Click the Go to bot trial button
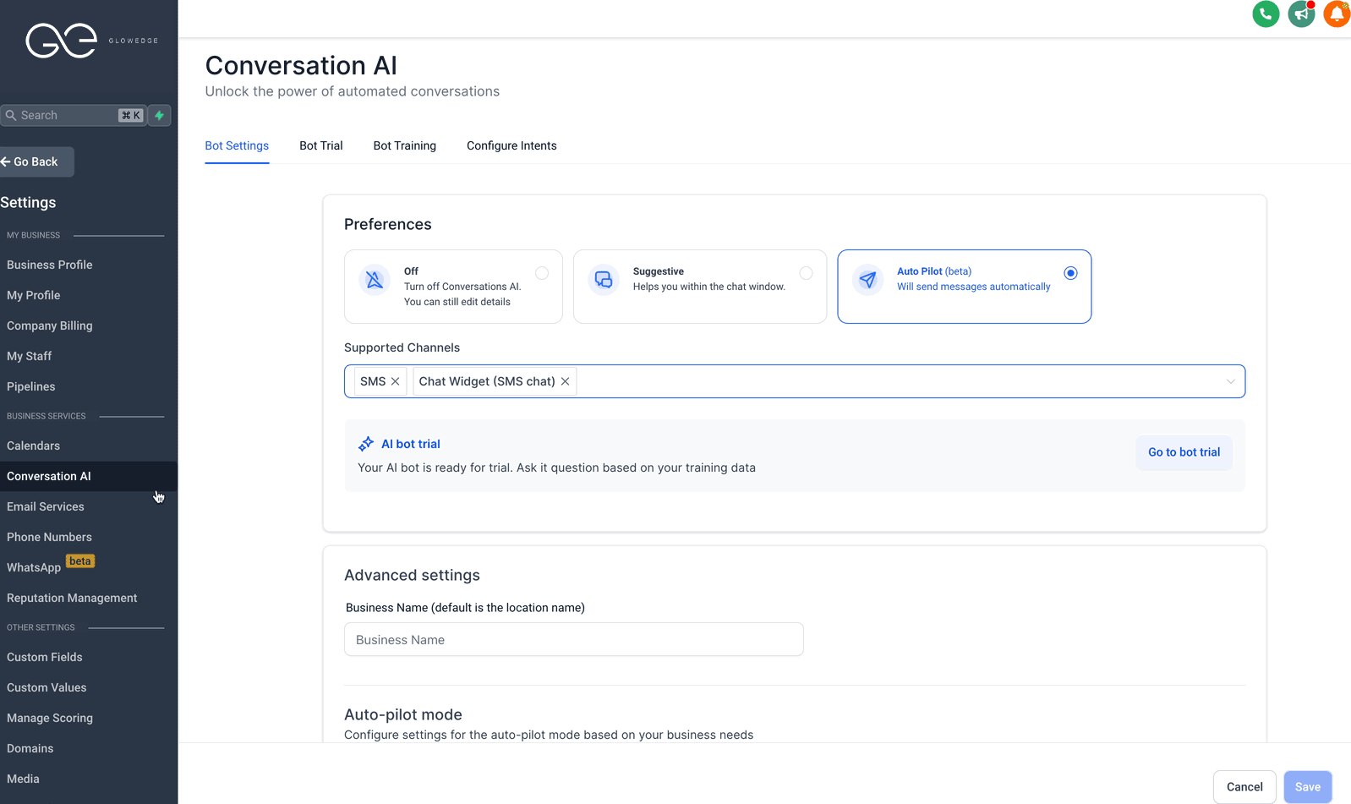This screenshot has height=804, width=1351. (x=1184, y=452)
